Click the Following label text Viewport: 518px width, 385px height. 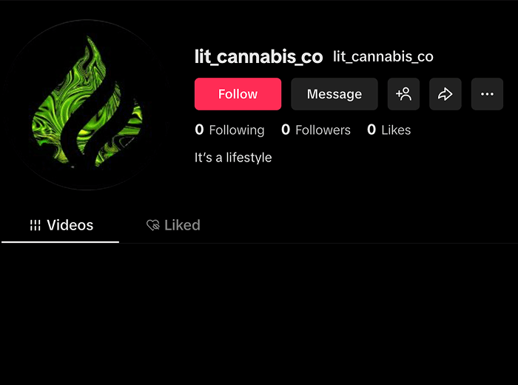pos(237,130)
